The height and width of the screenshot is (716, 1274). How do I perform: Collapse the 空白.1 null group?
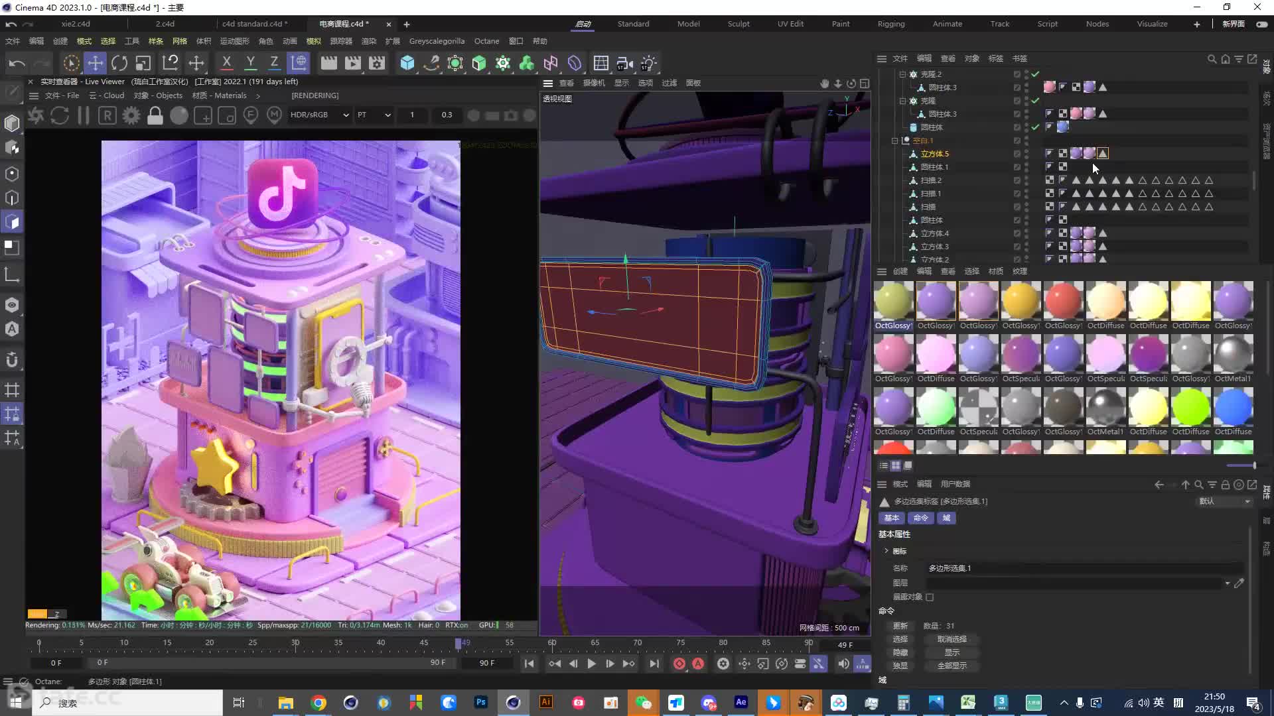coord(894,141)
